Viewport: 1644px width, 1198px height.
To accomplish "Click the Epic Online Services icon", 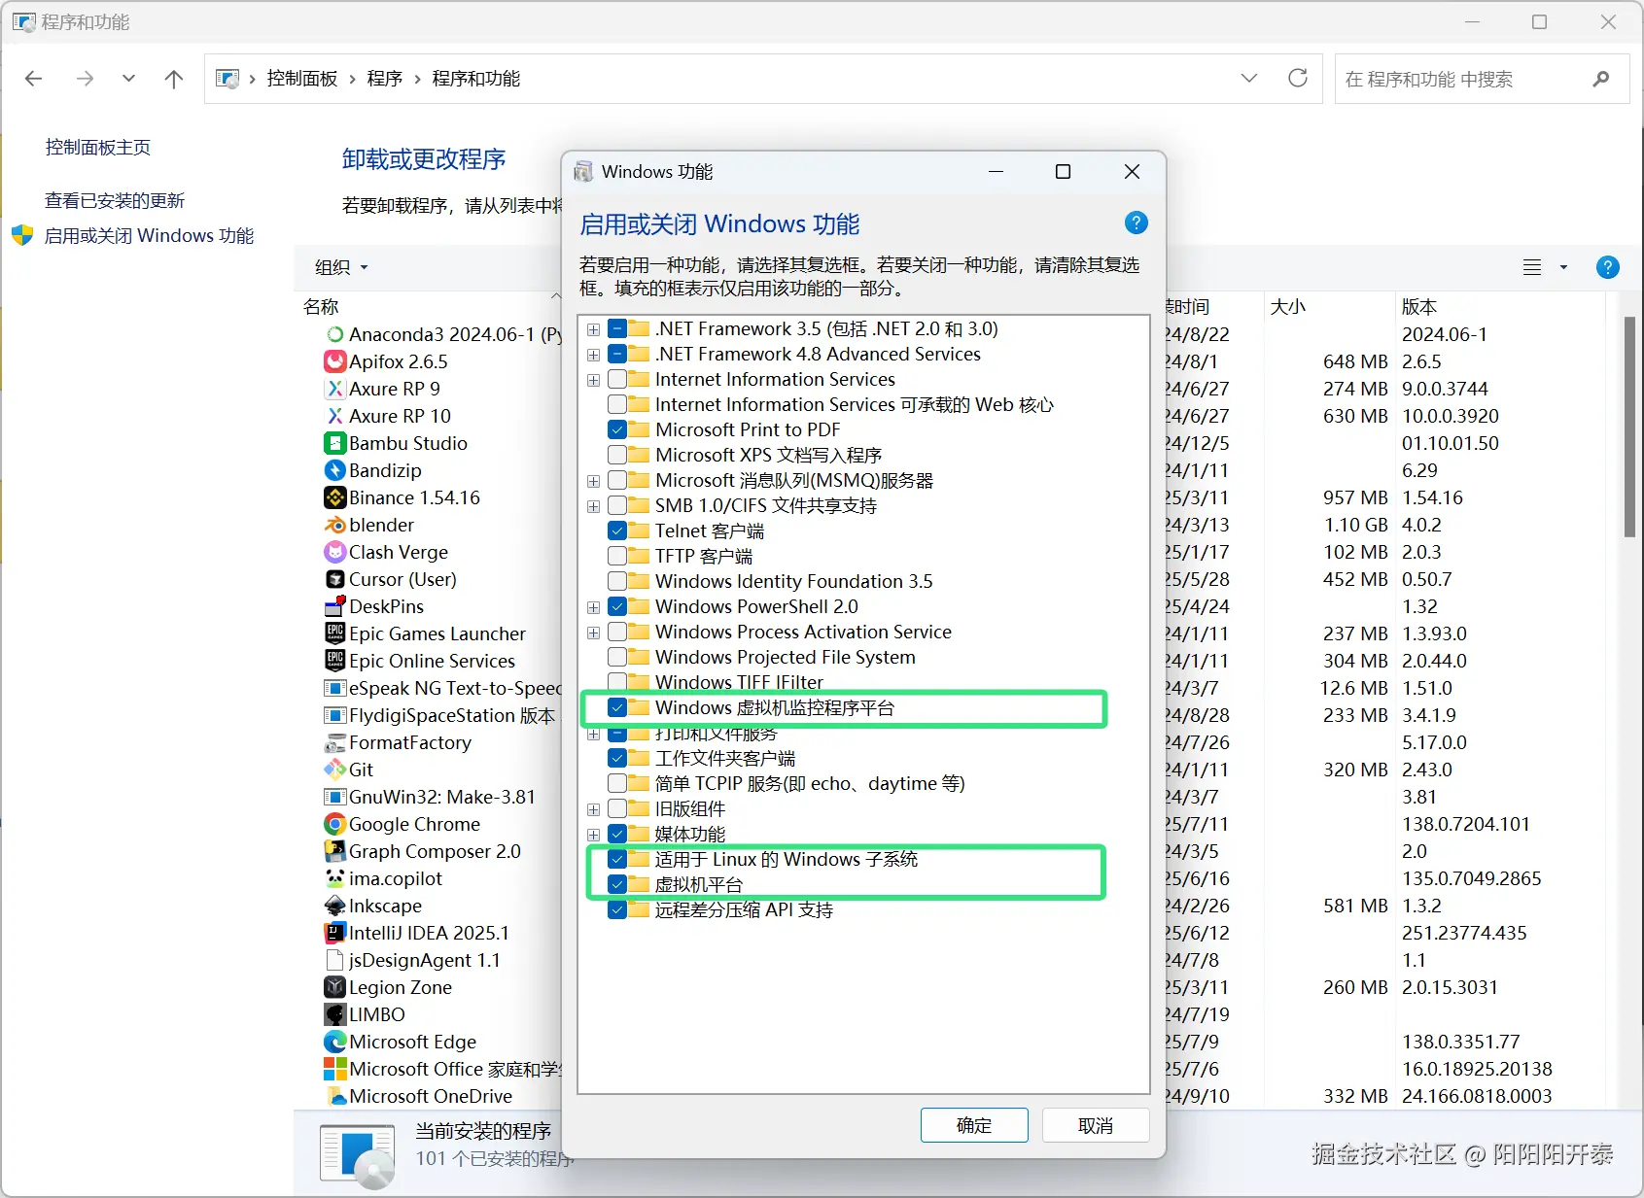I will click(334, 661).
